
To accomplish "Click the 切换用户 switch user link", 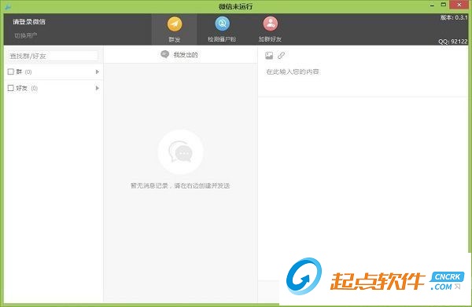I will [26, 35].
